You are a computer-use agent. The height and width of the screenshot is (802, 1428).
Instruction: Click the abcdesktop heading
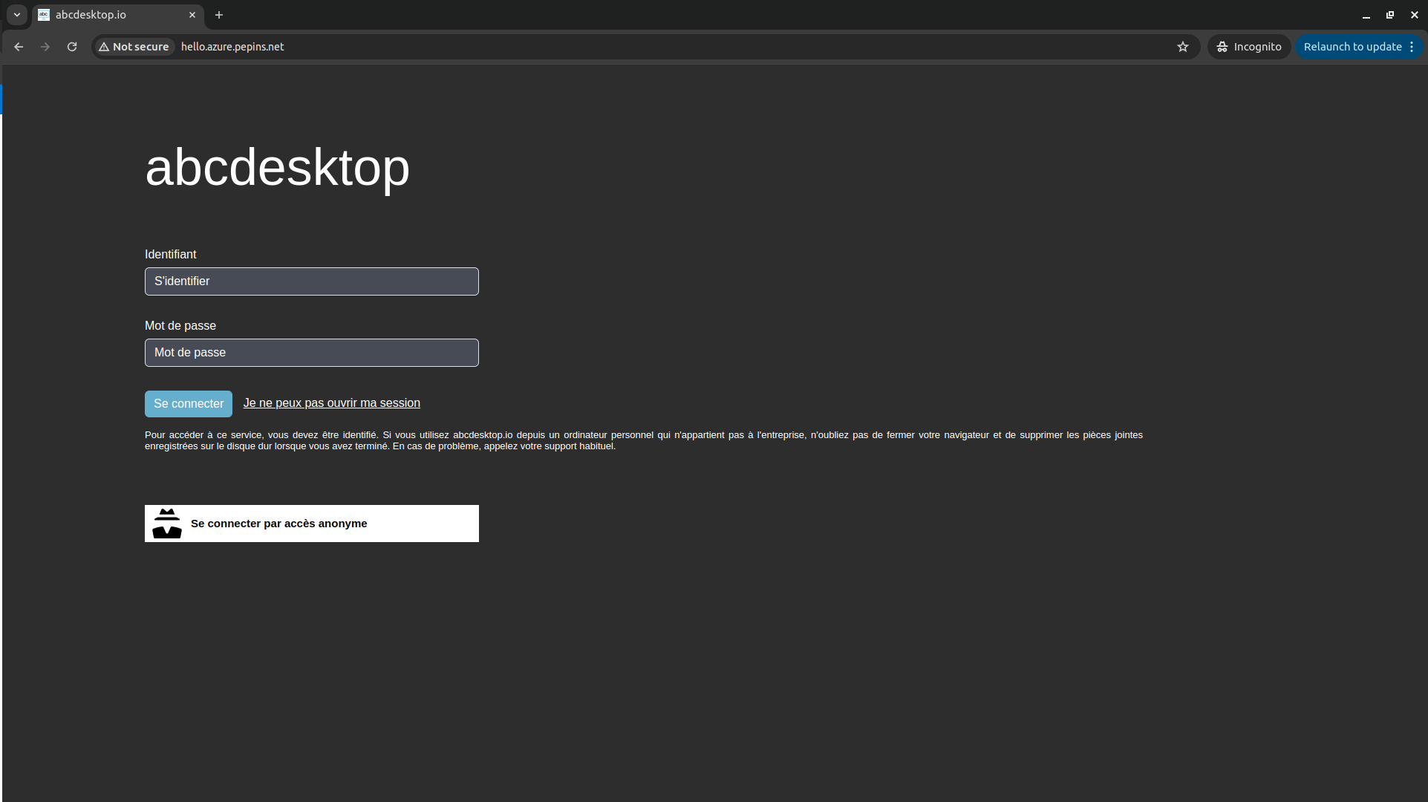tap(276, 168)
